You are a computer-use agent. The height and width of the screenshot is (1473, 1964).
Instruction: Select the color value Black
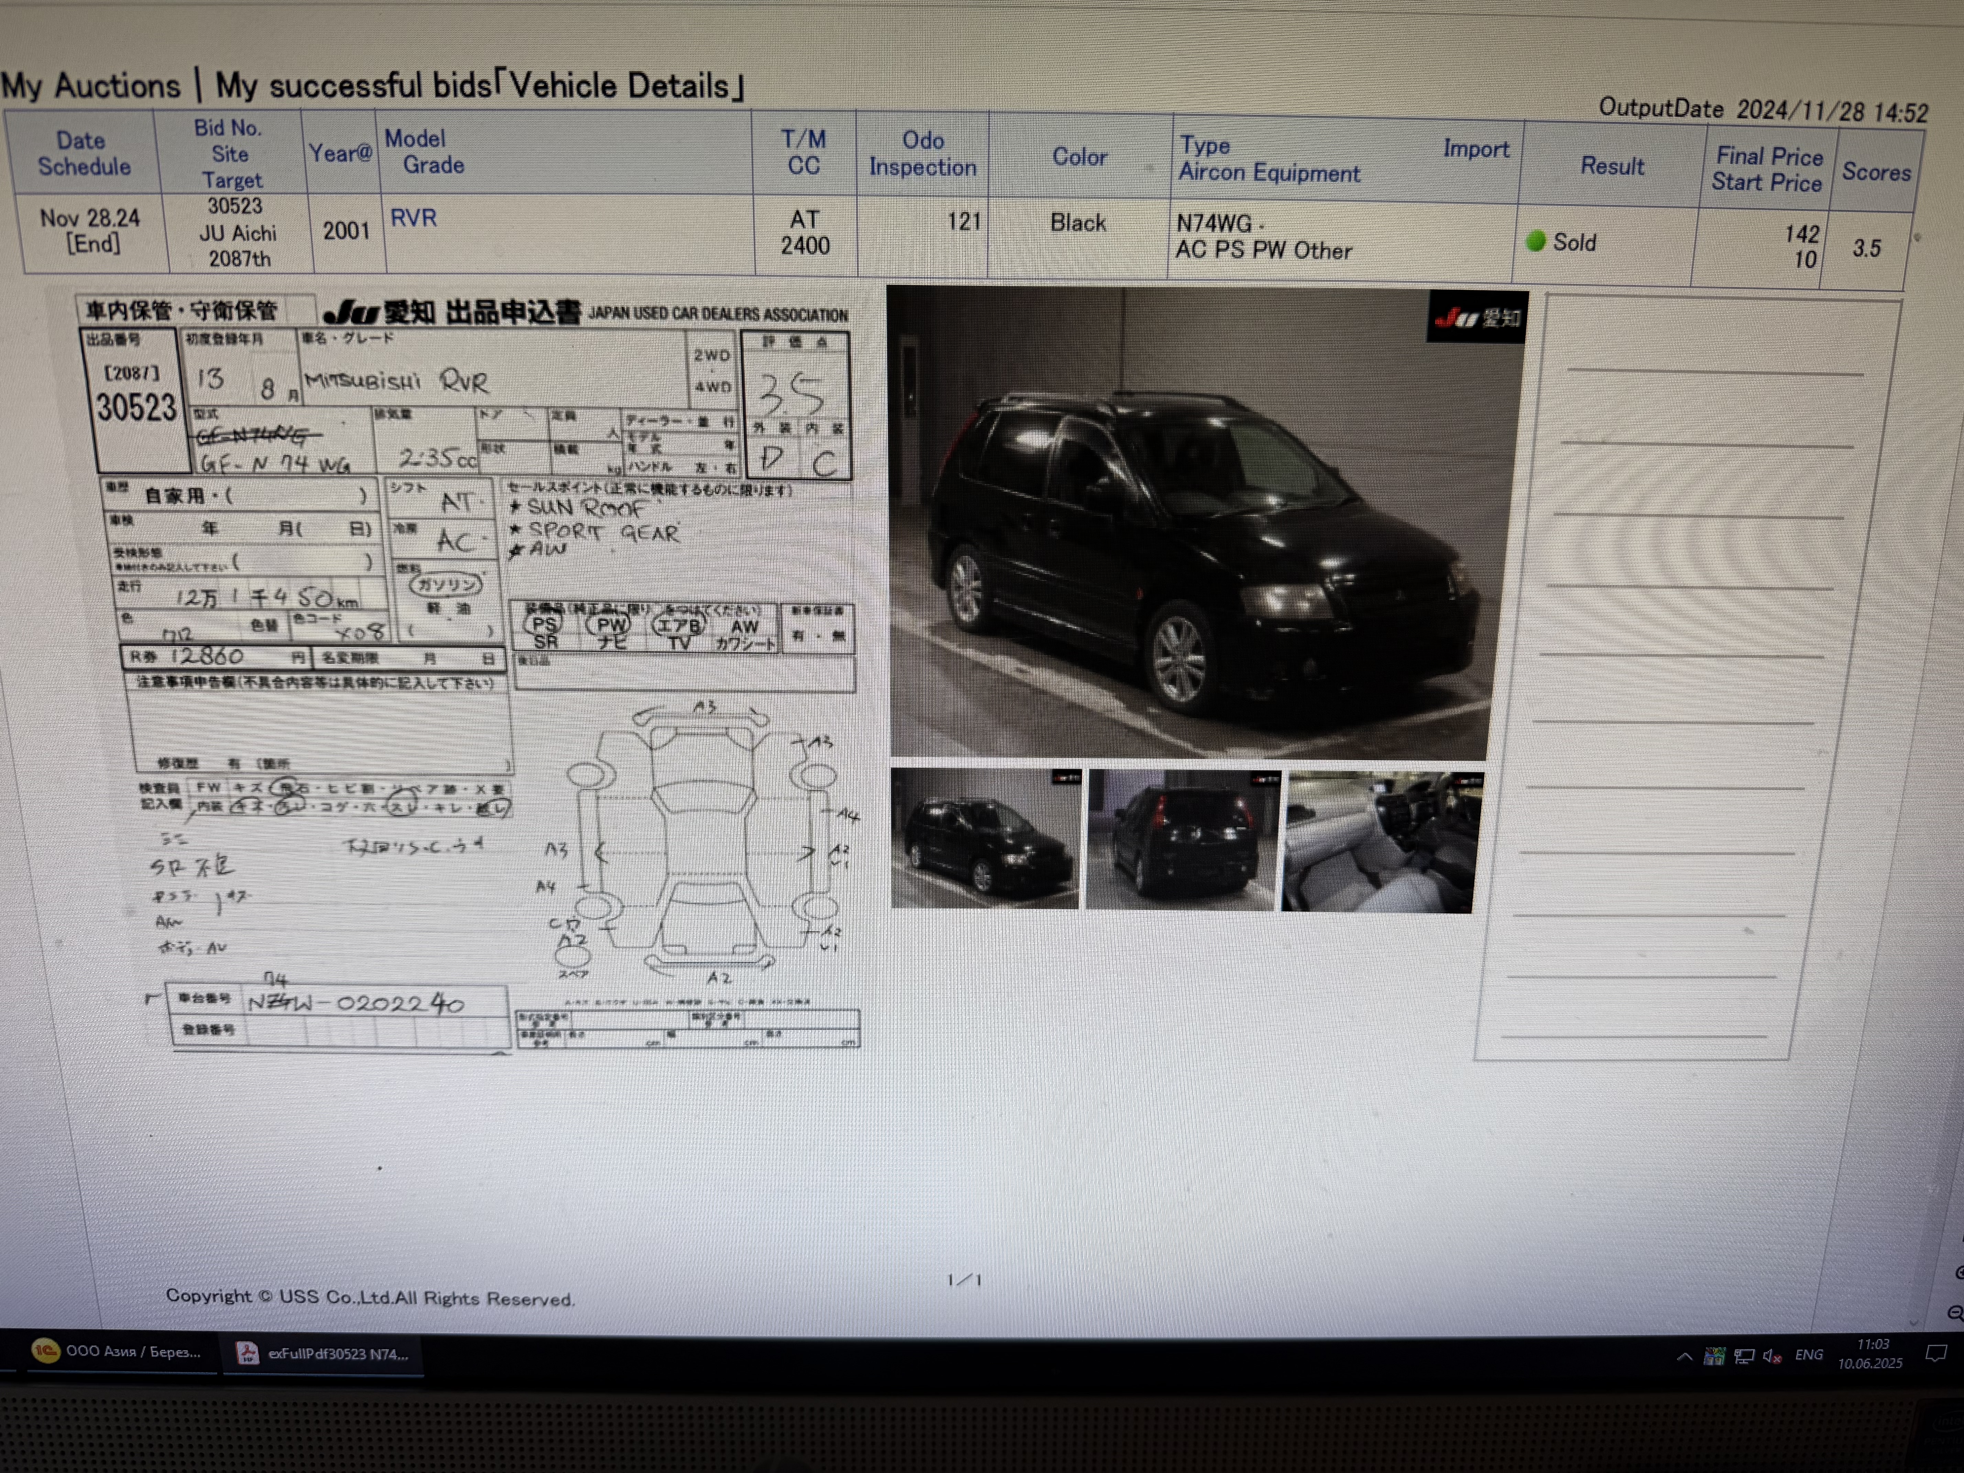tap(1078, 223)
